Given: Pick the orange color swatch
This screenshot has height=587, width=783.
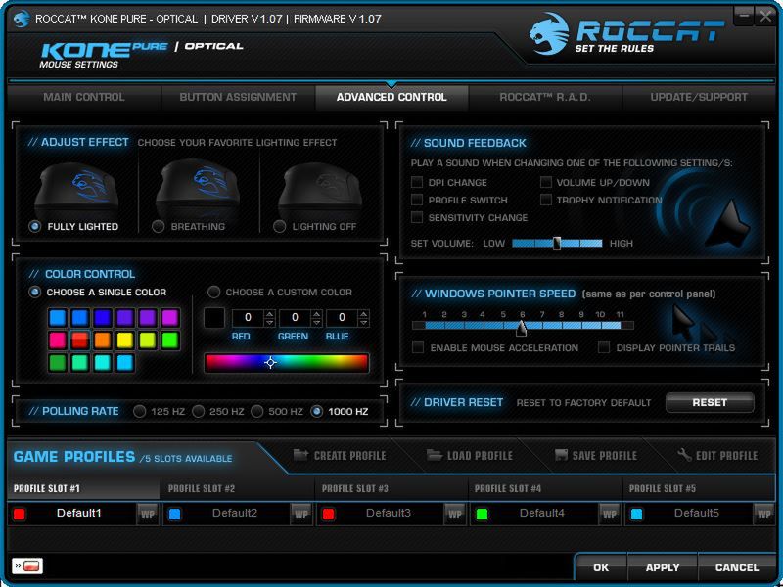Looking at the screenshot, I should (103, 339).
